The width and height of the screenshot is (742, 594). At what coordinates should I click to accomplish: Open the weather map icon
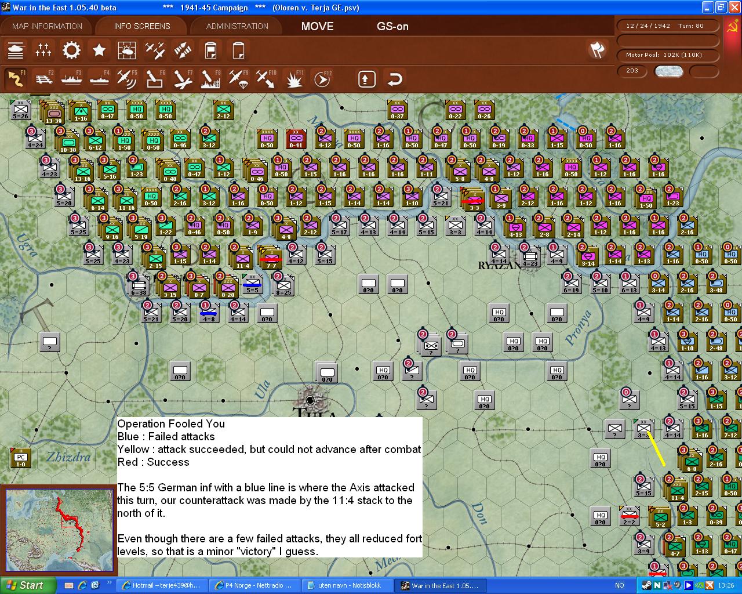127,50
